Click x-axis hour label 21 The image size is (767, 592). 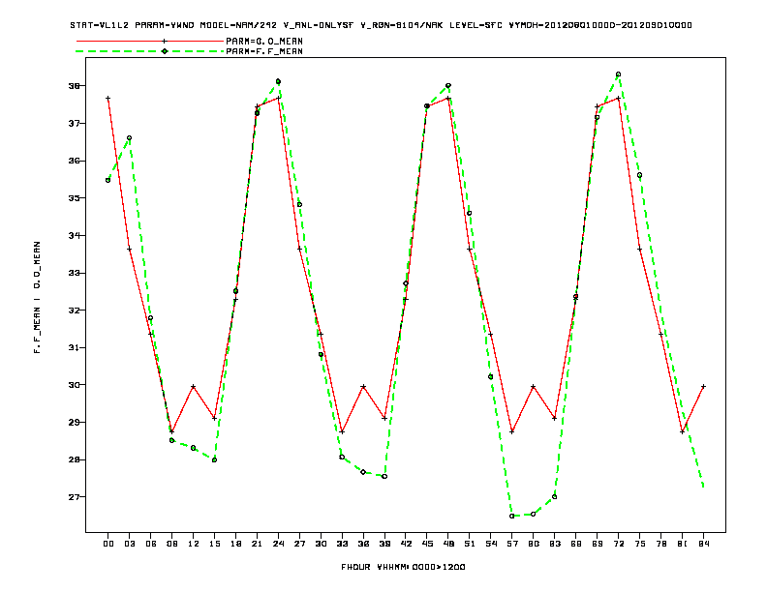[257, 544]
